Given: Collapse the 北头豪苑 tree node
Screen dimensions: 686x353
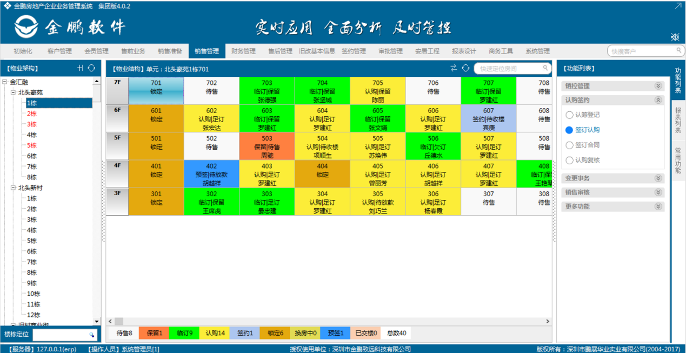Looking at the screenshot, I should coord(14,92).
